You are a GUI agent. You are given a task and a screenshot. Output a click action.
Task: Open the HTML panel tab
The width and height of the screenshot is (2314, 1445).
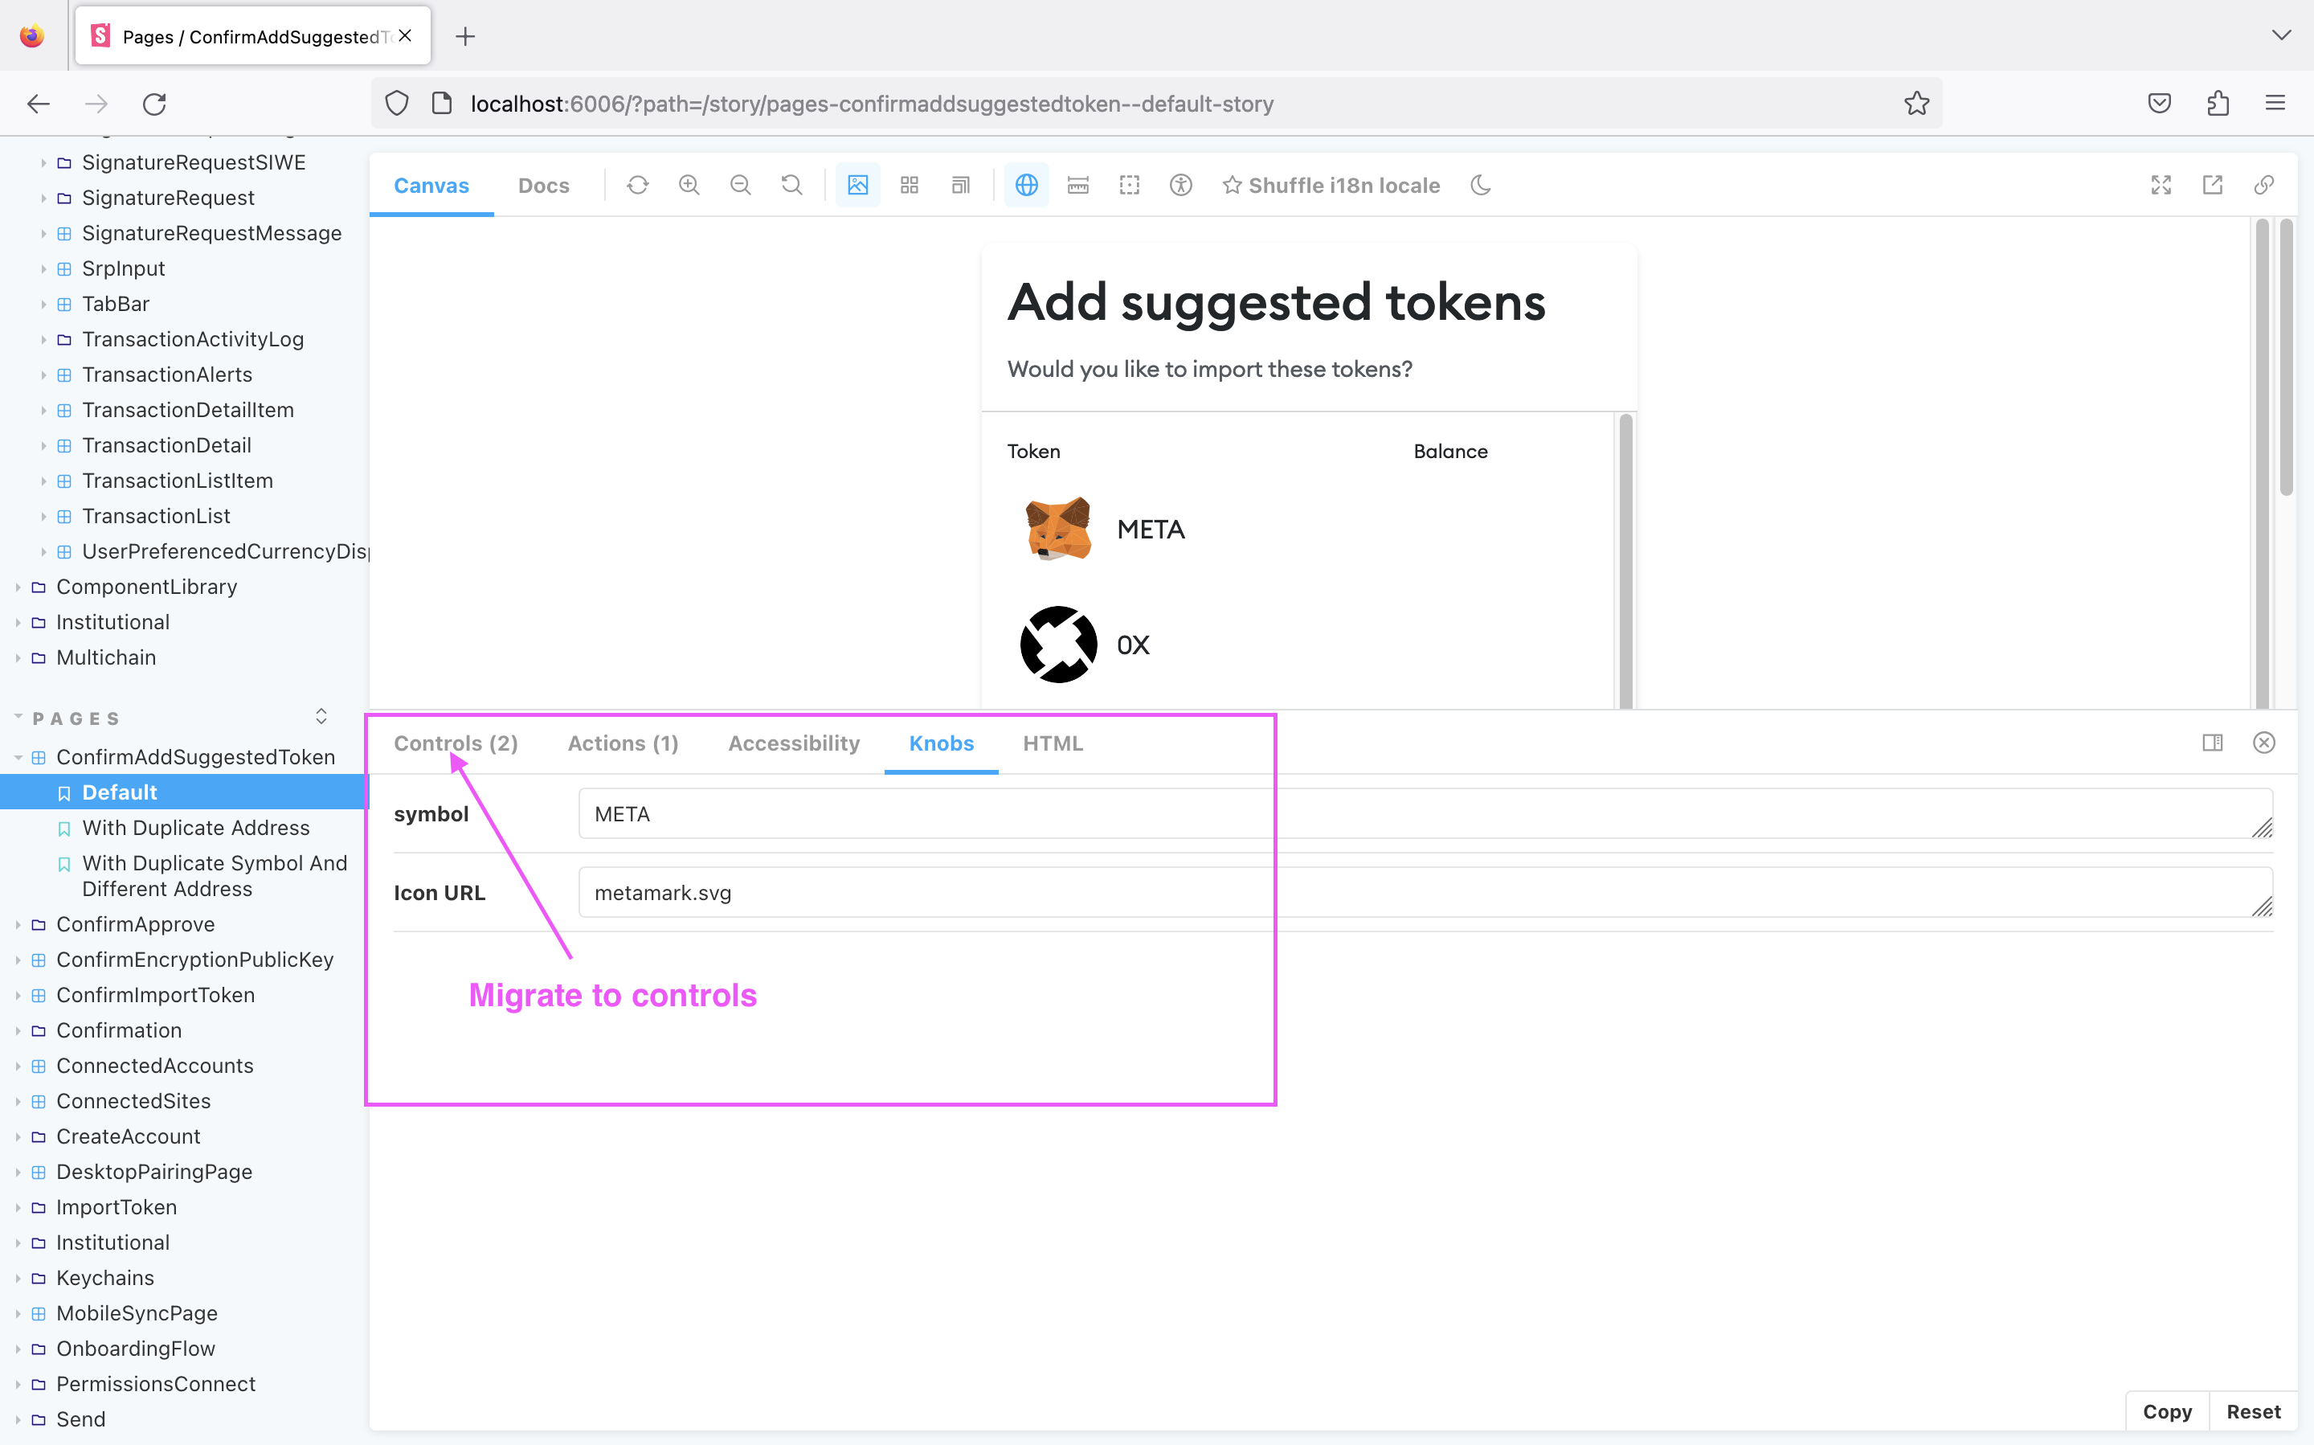coord(1052,743)
